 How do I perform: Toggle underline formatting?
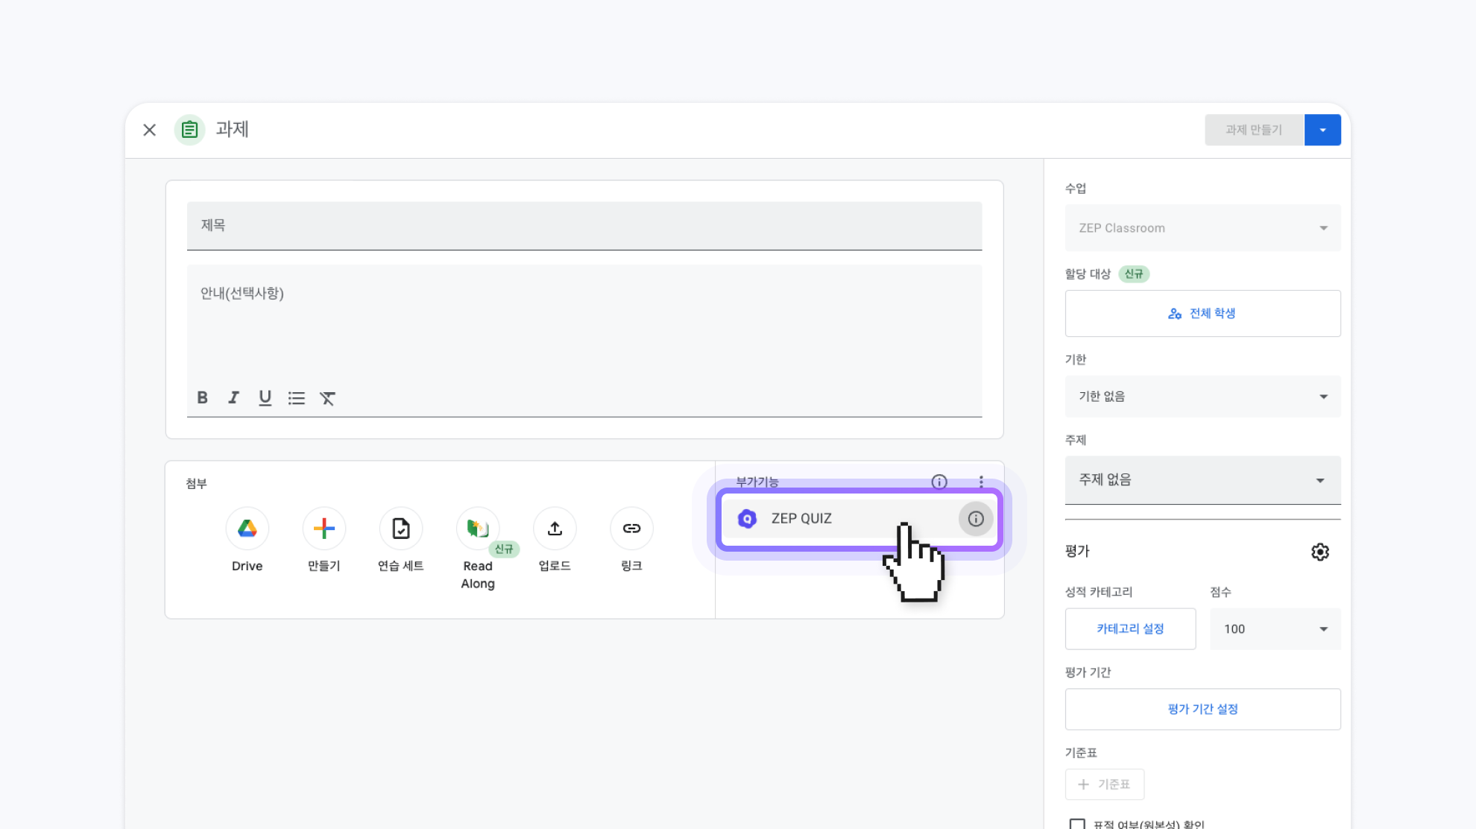[265, 397]
